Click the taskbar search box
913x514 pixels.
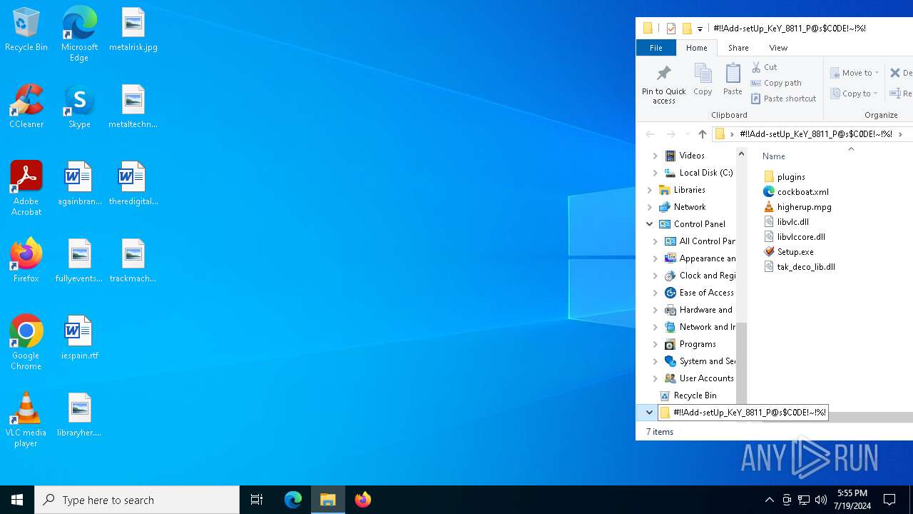pos(137,500)
